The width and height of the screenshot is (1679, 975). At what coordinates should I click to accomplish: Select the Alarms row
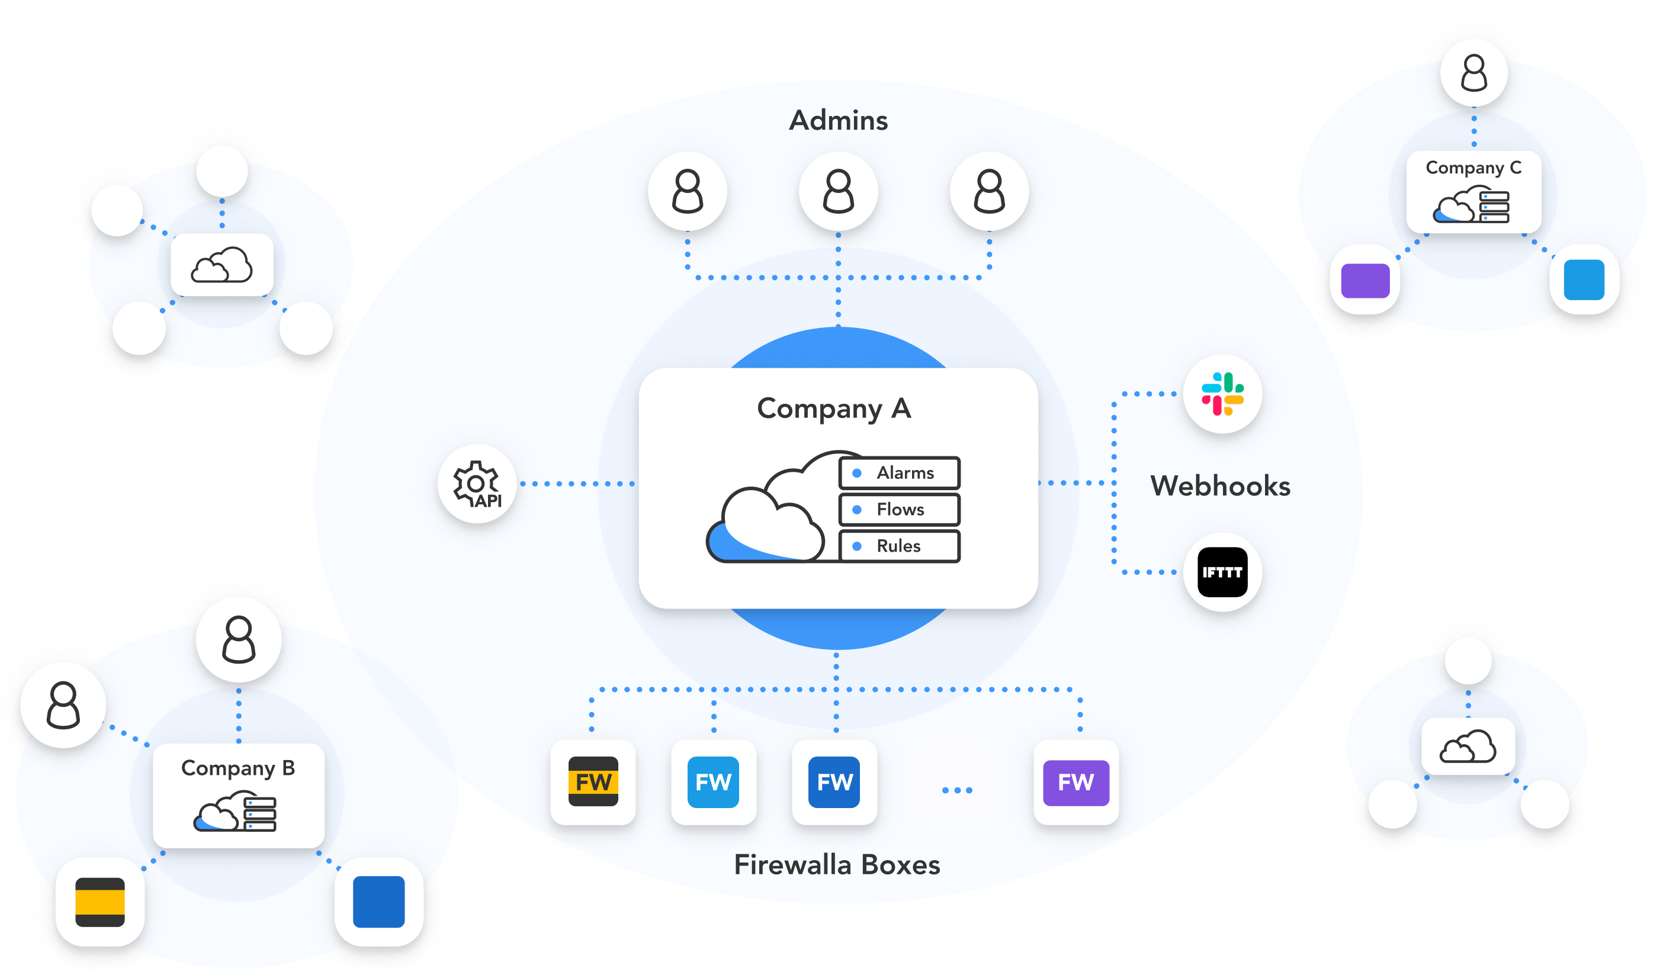(x=900, y=473)
